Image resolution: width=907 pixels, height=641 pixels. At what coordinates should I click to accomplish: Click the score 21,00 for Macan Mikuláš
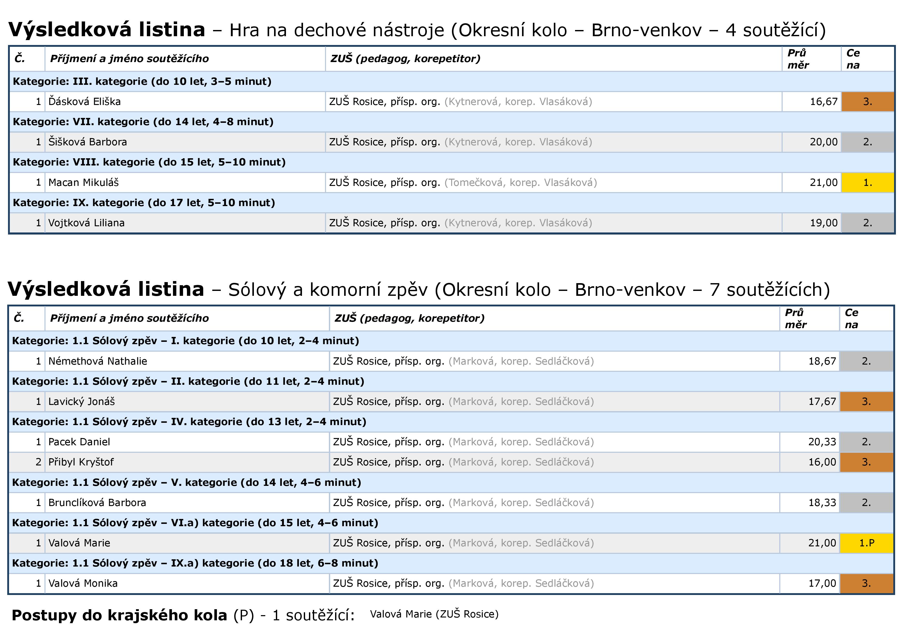click(x=823, y=183)
